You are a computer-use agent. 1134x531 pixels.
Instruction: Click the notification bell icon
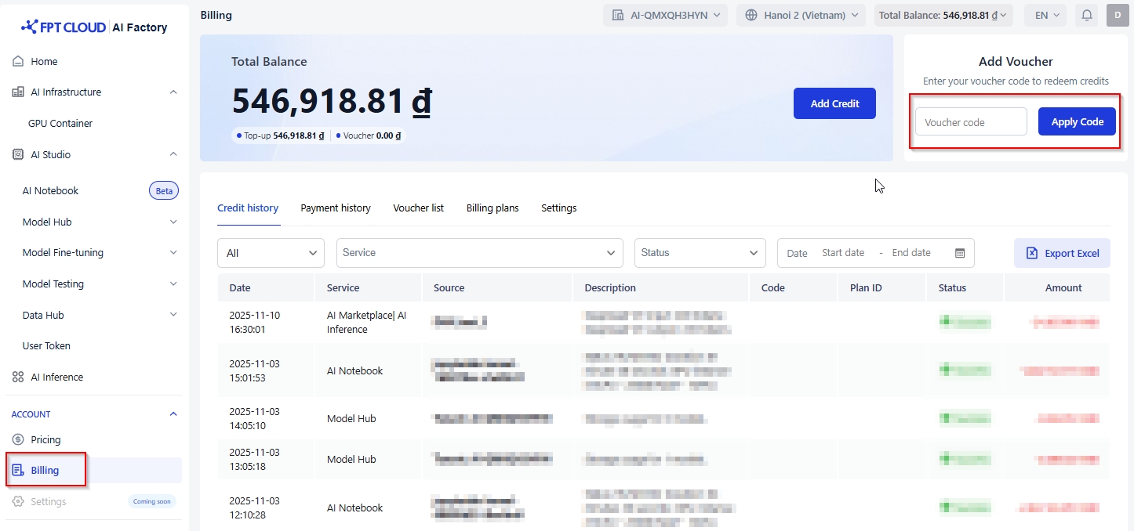[1087, 15]
